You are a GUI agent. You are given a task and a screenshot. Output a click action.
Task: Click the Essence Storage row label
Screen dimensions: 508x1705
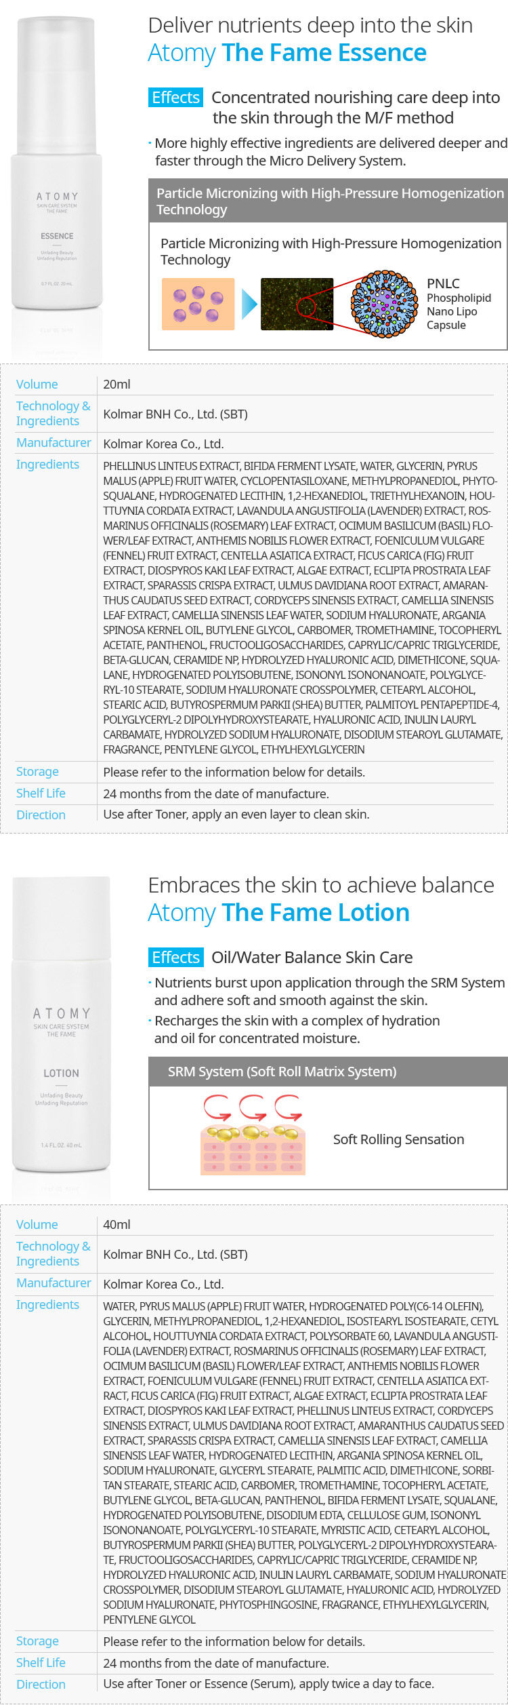[37, 772]
